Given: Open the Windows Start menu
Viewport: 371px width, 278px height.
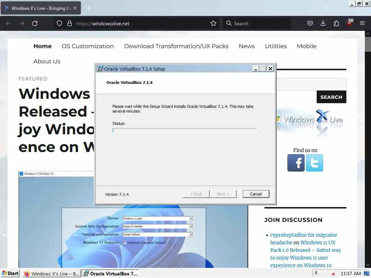Looking at the screenshot, I should pos(10,274).
